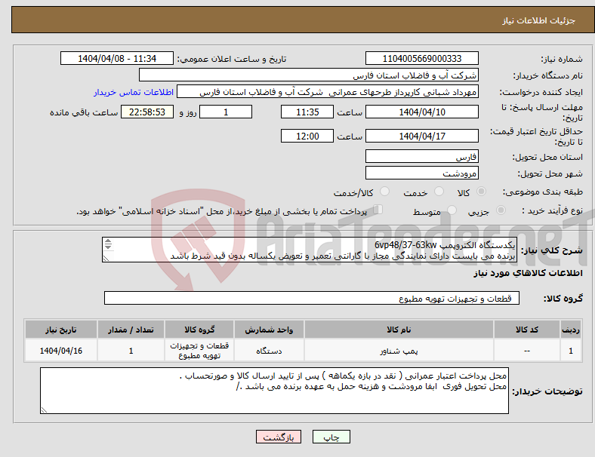Click the ردیف column header

click(570, 330)
